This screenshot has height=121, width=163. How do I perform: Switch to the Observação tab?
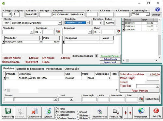(x=72, y=69)
